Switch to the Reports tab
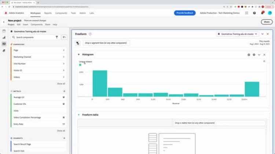Screen dimensions: 275x154 click(48, 13)
